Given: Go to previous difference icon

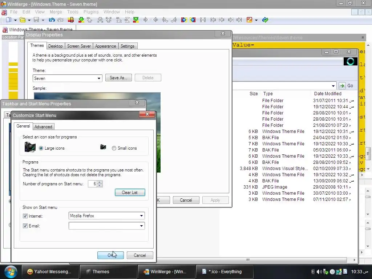Looking at the screenshot, I should coord(90,20).
